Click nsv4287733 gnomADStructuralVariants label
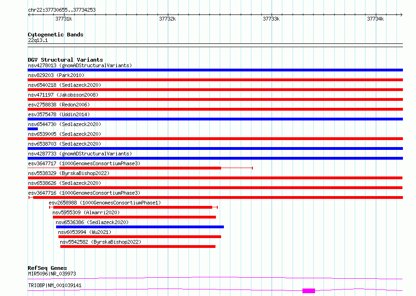 tap(80, 154)
